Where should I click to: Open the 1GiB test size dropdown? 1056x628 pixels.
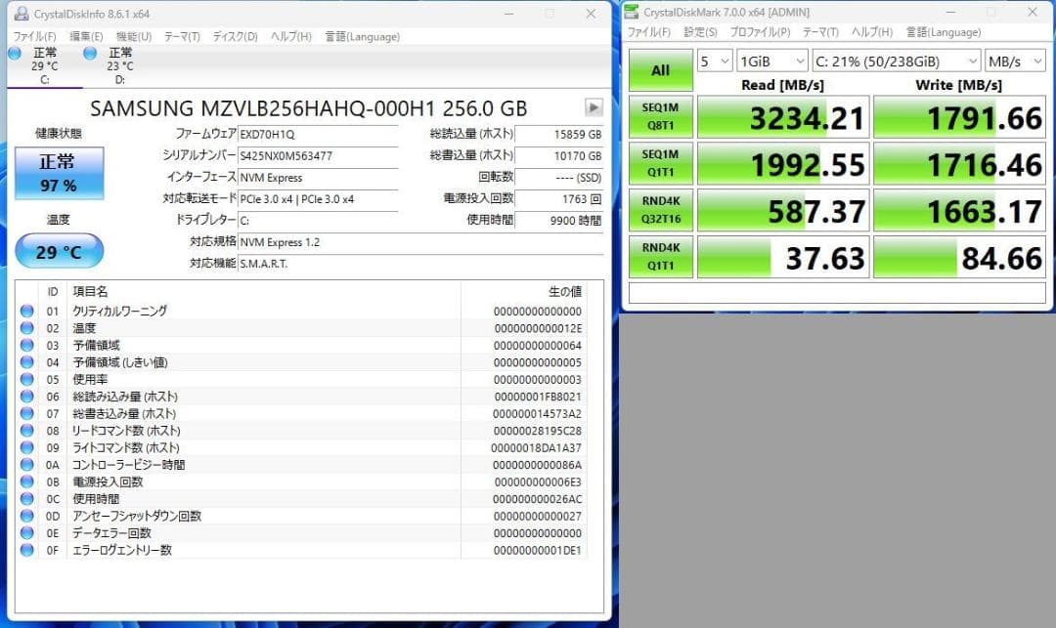(x=770, y=61)
